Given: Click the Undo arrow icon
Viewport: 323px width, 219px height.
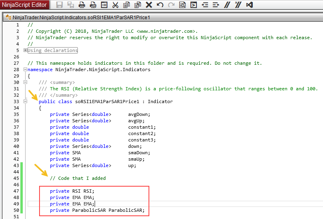Looking at the screenshot, I should (x=160, y=5).
